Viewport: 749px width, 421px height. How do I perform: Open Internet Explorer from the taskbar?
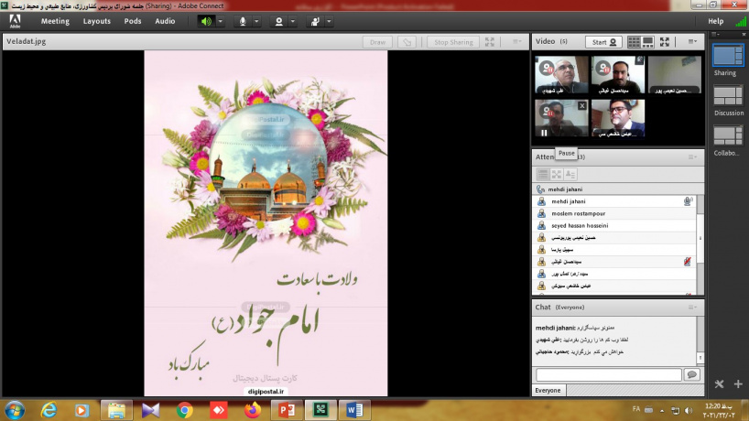click(x=49, y=410)
